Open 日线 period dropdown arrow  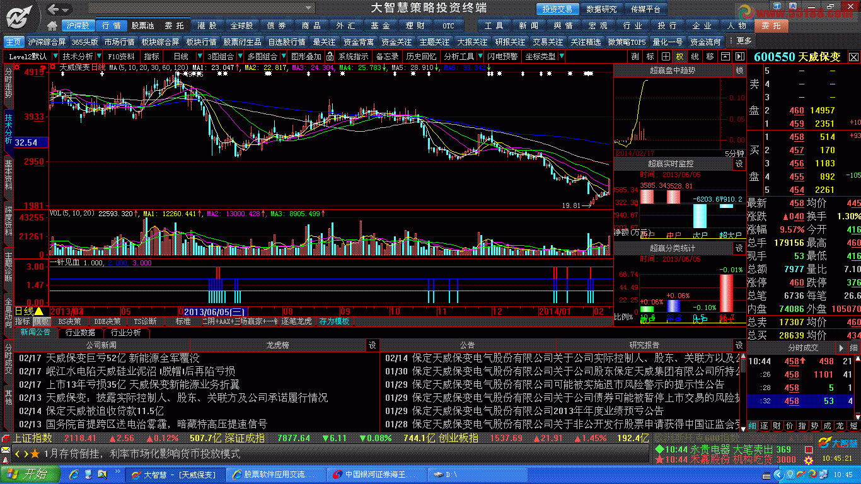click(201, 56)
